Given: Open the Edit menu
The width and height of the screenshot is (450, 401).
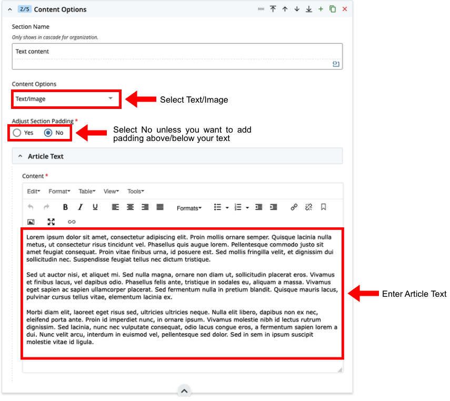Looking at the screenshot, I should click(x=34, y=192).
